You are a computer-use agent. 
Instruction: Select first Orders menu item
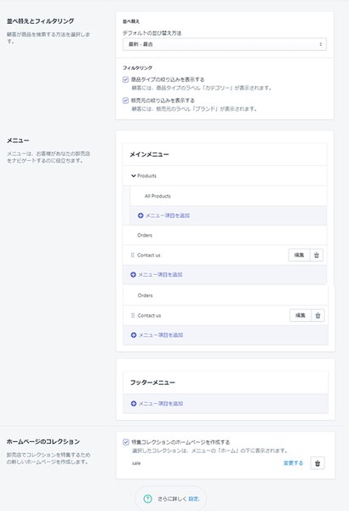coord(145,235)
